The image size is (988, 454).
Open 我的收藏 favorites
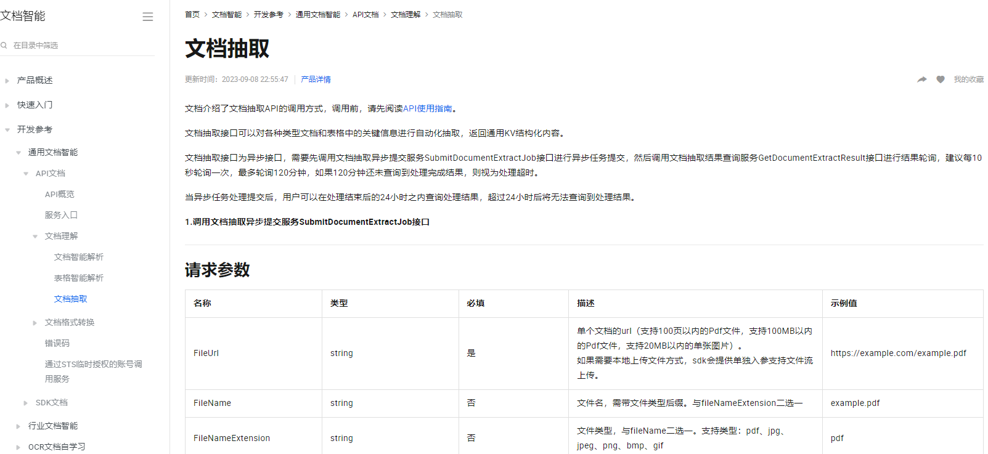click(969, 79)
